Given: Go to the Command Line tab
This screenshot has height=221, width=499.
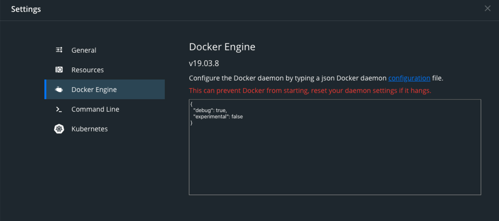Looking at the screenshot, I should point(105,109).
